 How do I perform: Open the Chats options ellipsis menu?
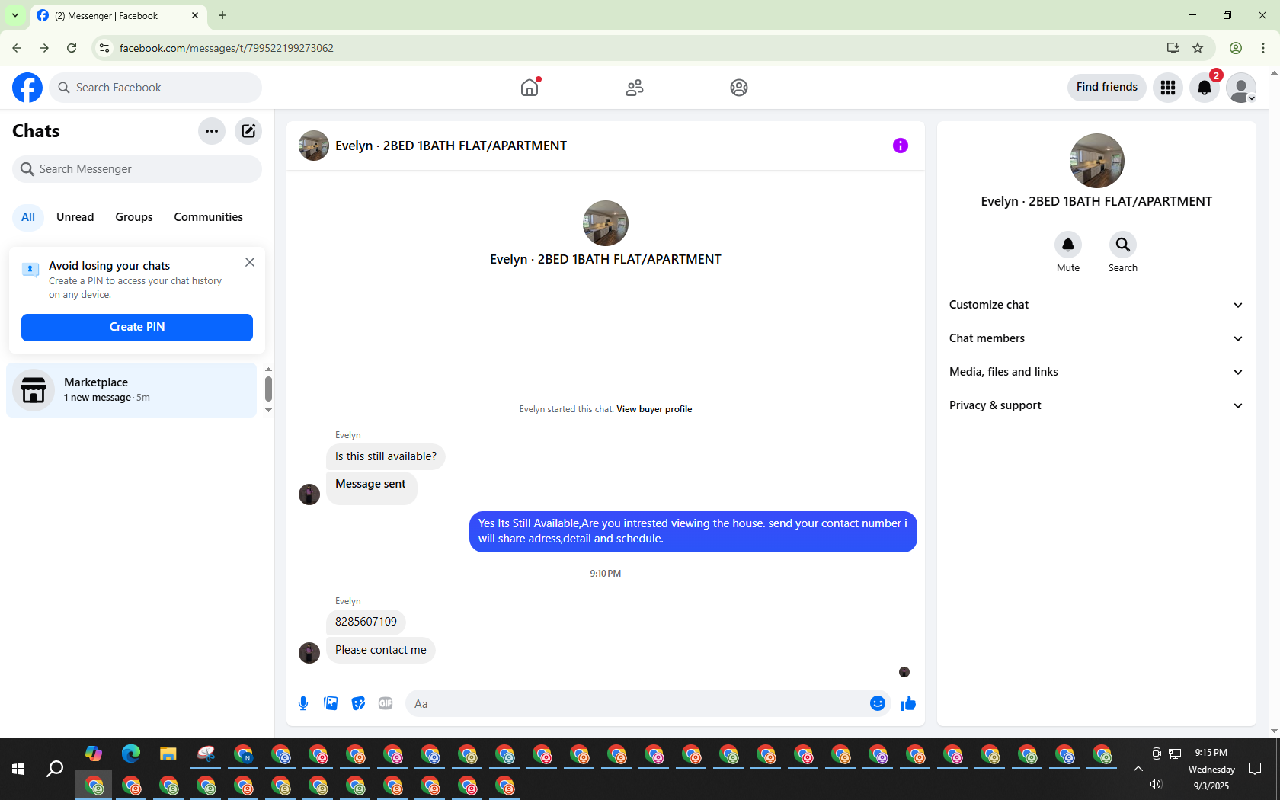pyautogui.click(x=212, y=131)
